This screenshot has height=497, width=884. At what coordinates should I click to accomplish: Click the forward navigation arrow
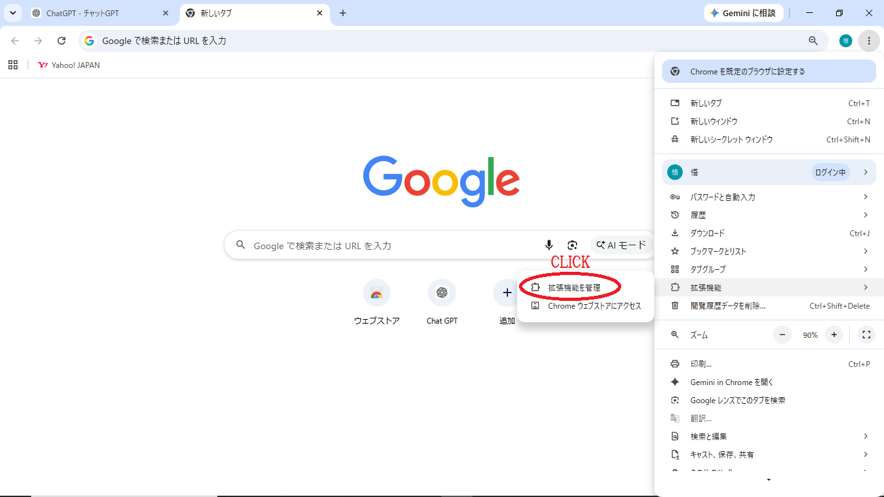coord(38,41)
